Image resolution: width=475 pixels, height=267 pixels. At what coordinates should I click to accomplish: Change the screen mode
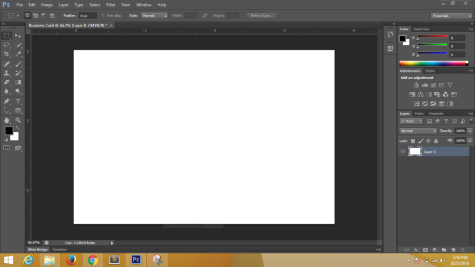coord(18,148)
